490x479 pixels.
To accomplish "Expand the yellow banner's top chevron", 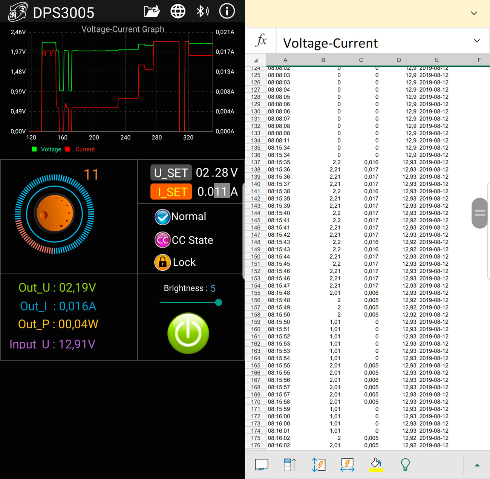I will coord(474,13).
